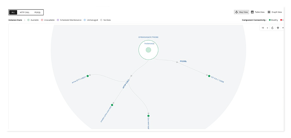Filter map by HTTP CALL tab
This screenshot has width=291, height=138.
(25, 12)
